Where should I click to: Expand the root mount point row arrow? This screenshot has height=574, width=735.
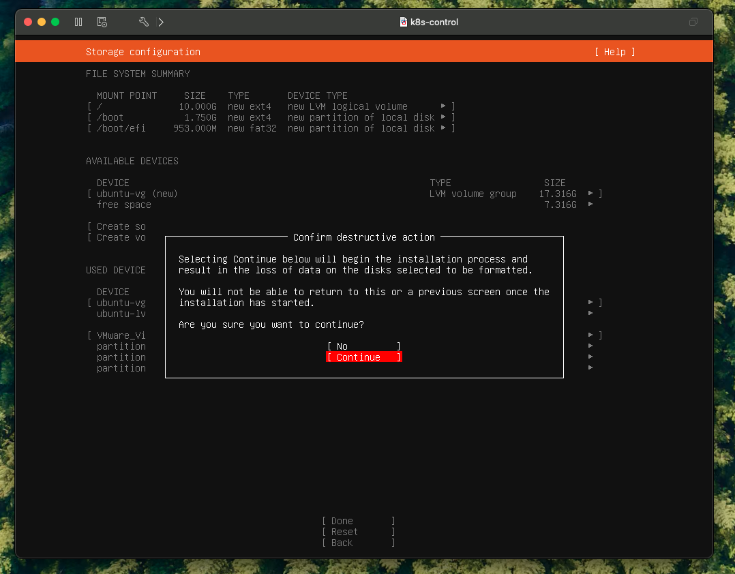pos(443,106)
